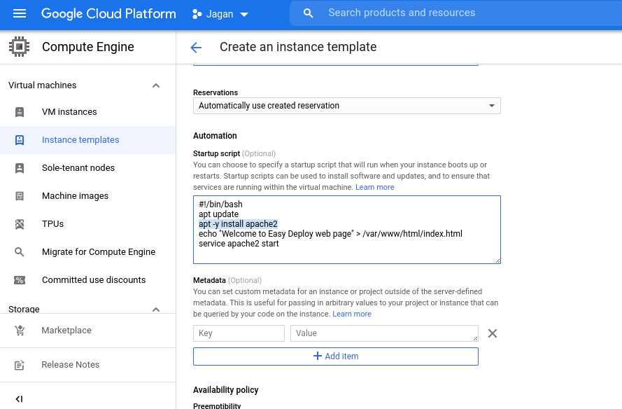
Task: Open Learn more link for Startup script
Action: (x=374, y=187)
